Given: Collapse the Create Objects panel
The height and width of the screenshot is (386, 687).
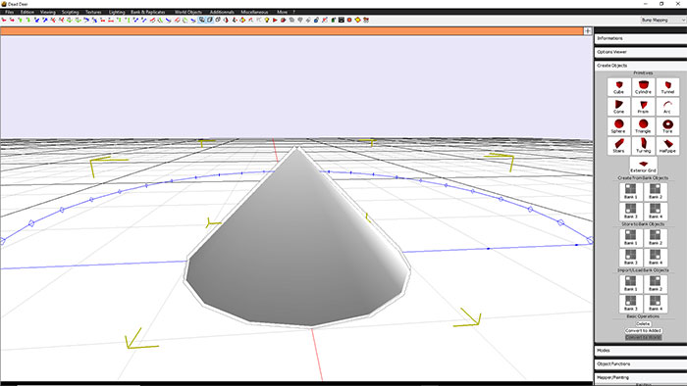Looking at the screenshot, I should [641, 66].
